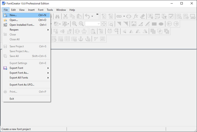Select New... from the File menu

coord(26,15)
